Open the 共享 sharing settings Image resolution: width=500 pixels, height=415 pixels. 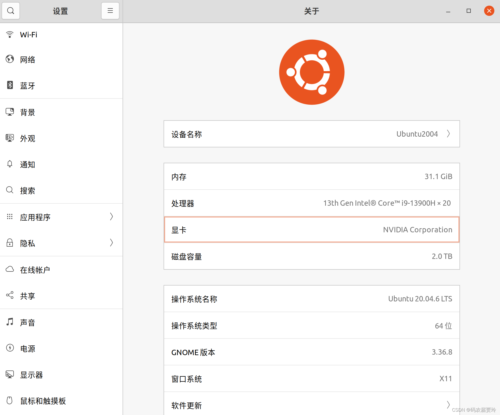pos(27,296)
